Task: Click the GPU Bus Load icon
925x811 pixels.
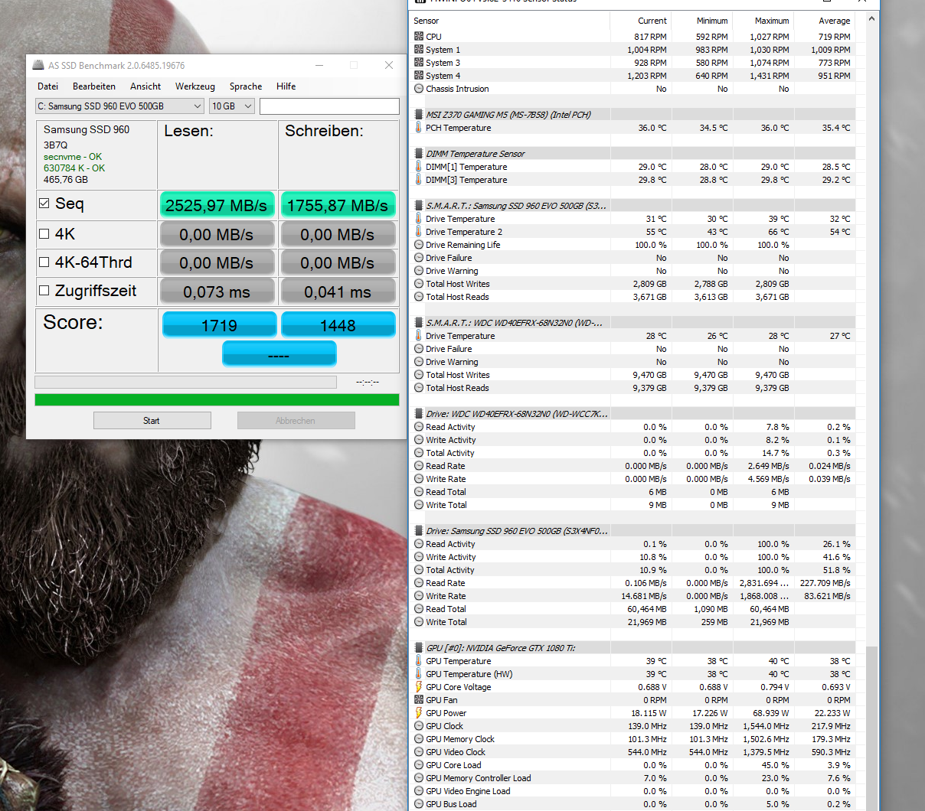Action: tap(419, 803)
